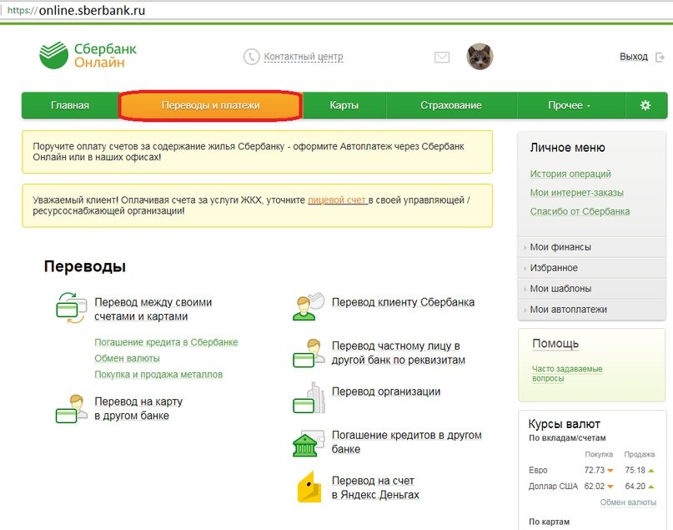
Task: Expand the Избранное section
Action: pos(592,268)
